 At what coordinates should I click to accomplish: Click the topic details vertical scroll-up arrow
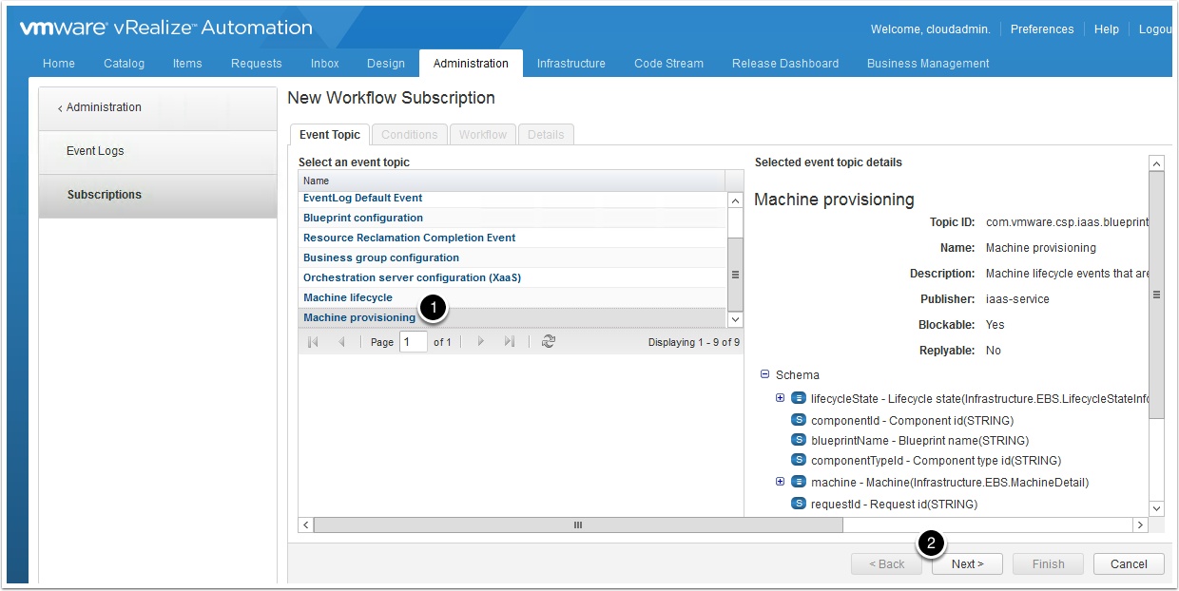pyautogui.click(x=1156, y=164)
